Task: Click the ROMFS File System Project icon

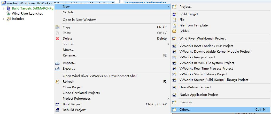Action: click(174, 63)
